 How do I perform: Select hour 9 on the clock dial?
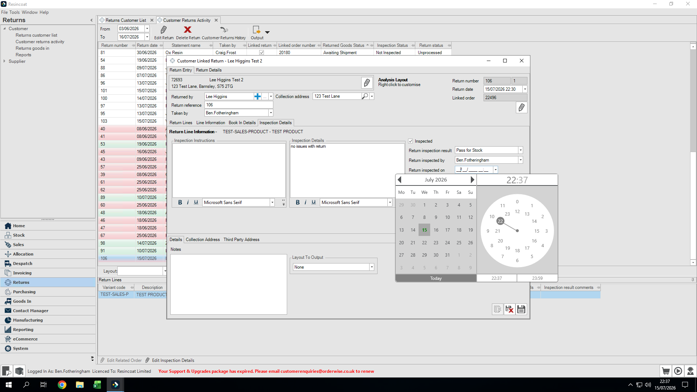[488, 231]
